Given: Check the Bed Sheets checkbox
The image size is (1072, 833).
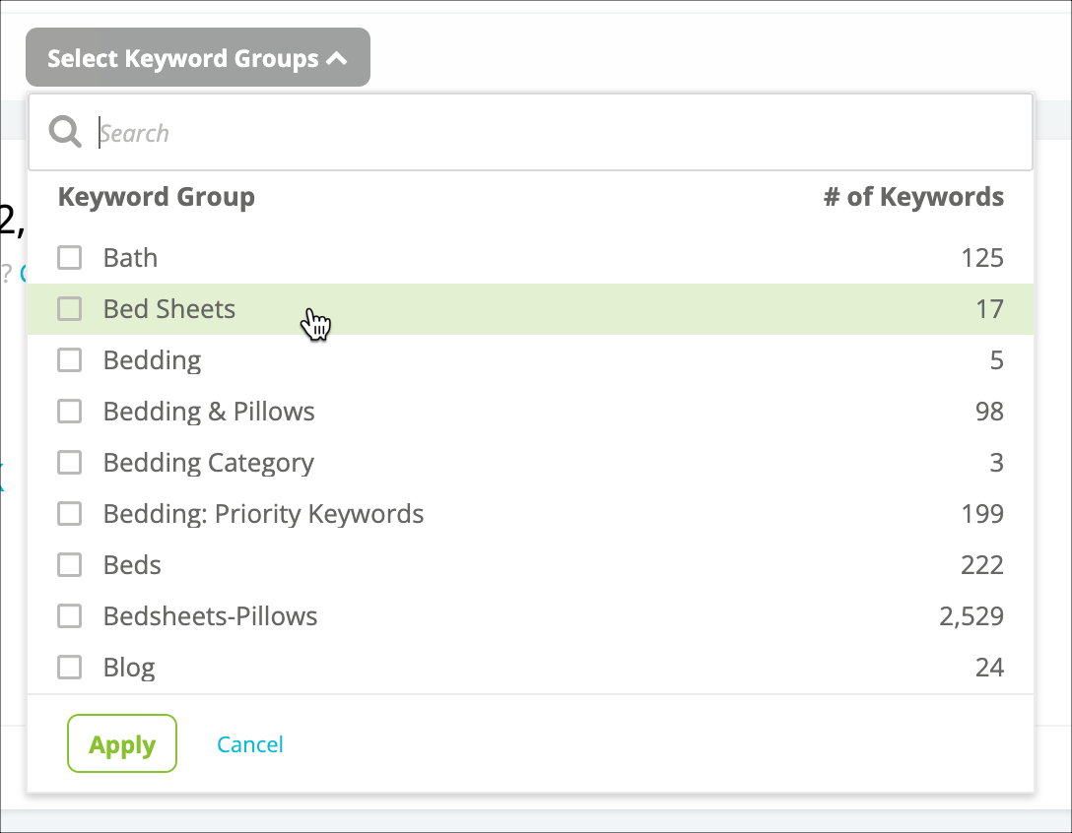Looking at the screenshot, I should pos(70,309).
